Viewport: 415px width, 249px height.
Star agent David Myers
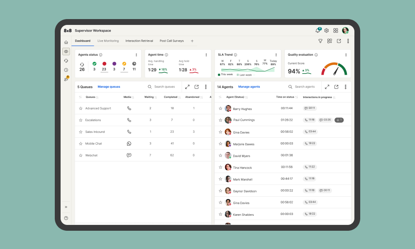(220, 155)
